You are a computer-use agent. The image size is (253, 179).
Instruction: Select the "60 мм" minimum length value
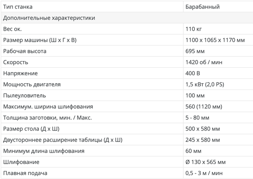pos(193,151)
